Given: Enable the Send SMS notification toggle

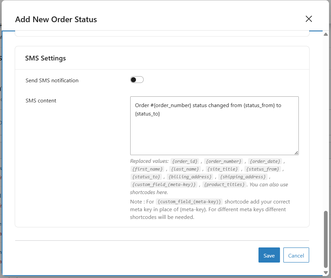Looking at the screenshot, I should (137, 80).
